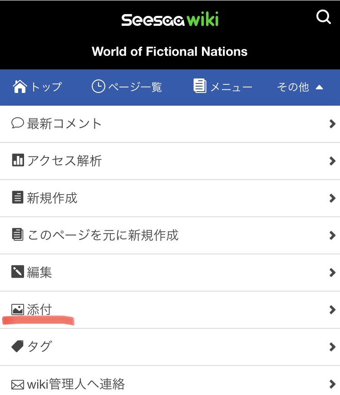Screen dimensions: 340x395
Task: Open このページを元に新規作成 entry
Action: tap(170, 235)
